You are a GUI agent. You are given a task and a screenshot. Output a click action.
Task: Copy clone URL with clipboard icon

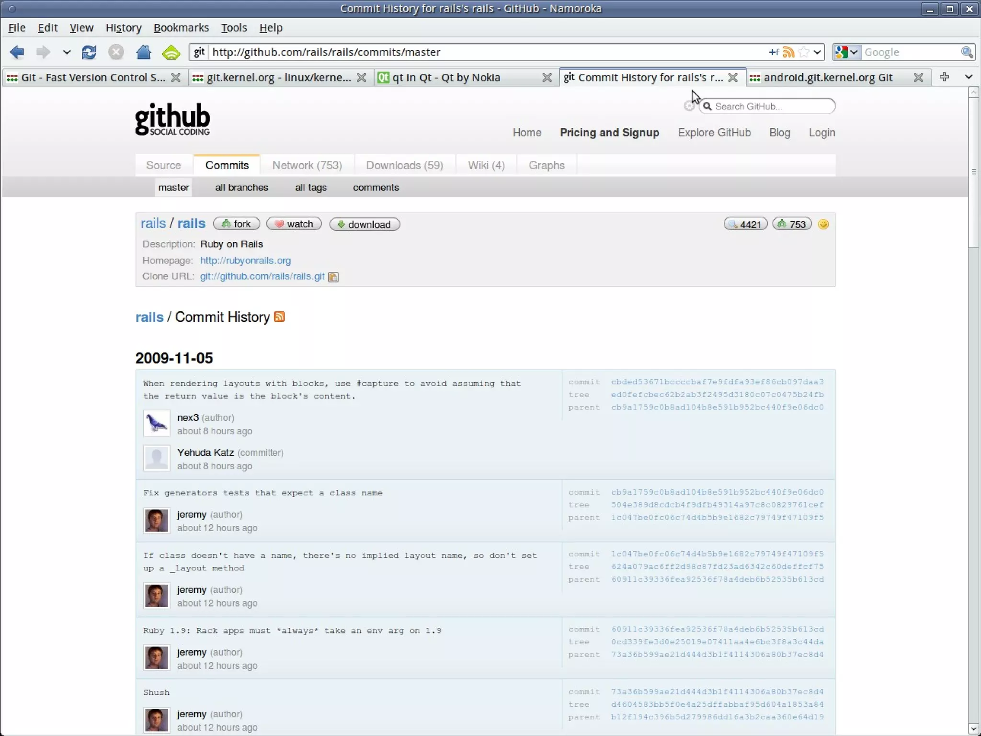(x=333, y=277)
